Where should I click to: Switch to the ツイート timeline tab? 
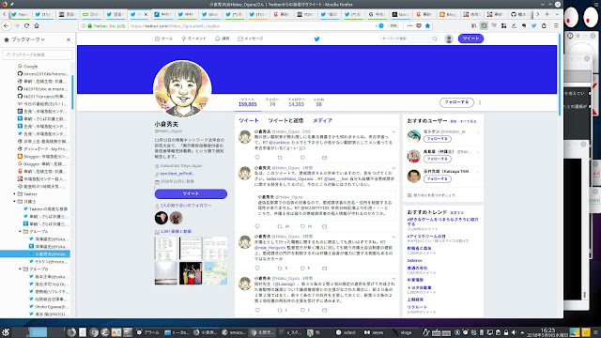click(249, 120)
